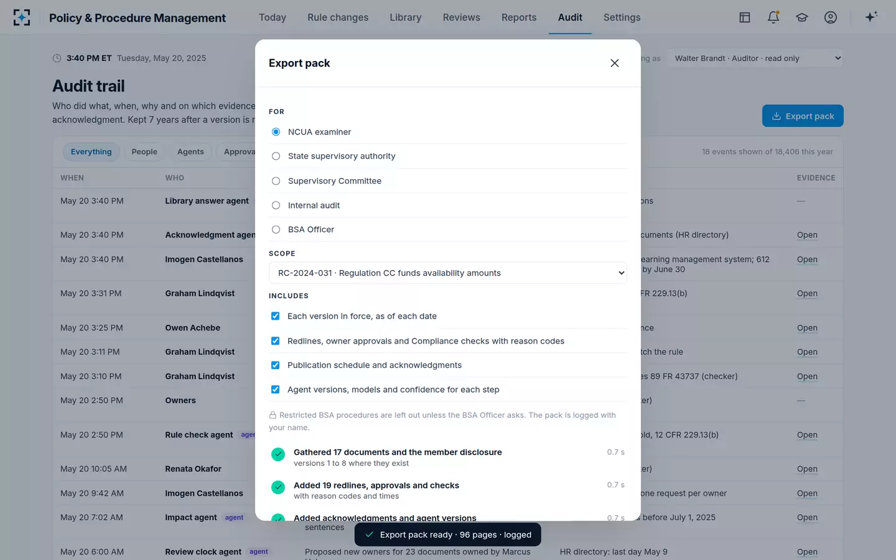Toggle Redlines, owner approvals checkbox

[x=275, y=341]
